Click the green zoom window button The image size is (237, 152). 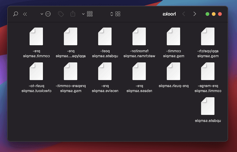(x=208, y=14)
